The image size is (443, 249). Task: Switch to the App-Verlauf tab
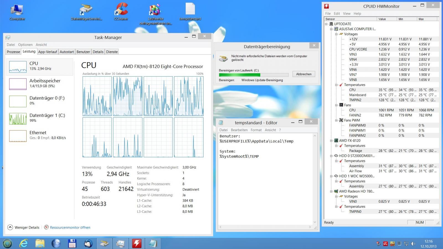tap(48, 52)
